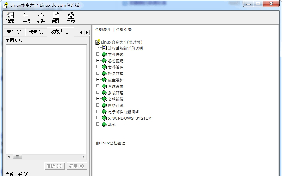Screen dimensions: 282x183
Task: Click the 主题 list scrollbar left arrow
Action: point(9,156)
